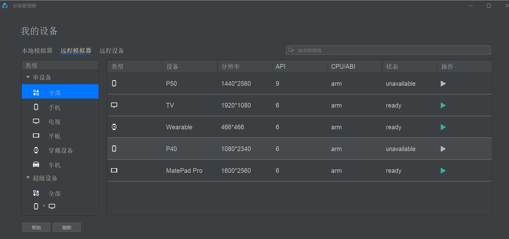Switch to 远程设备 tab

coord(112,51)
